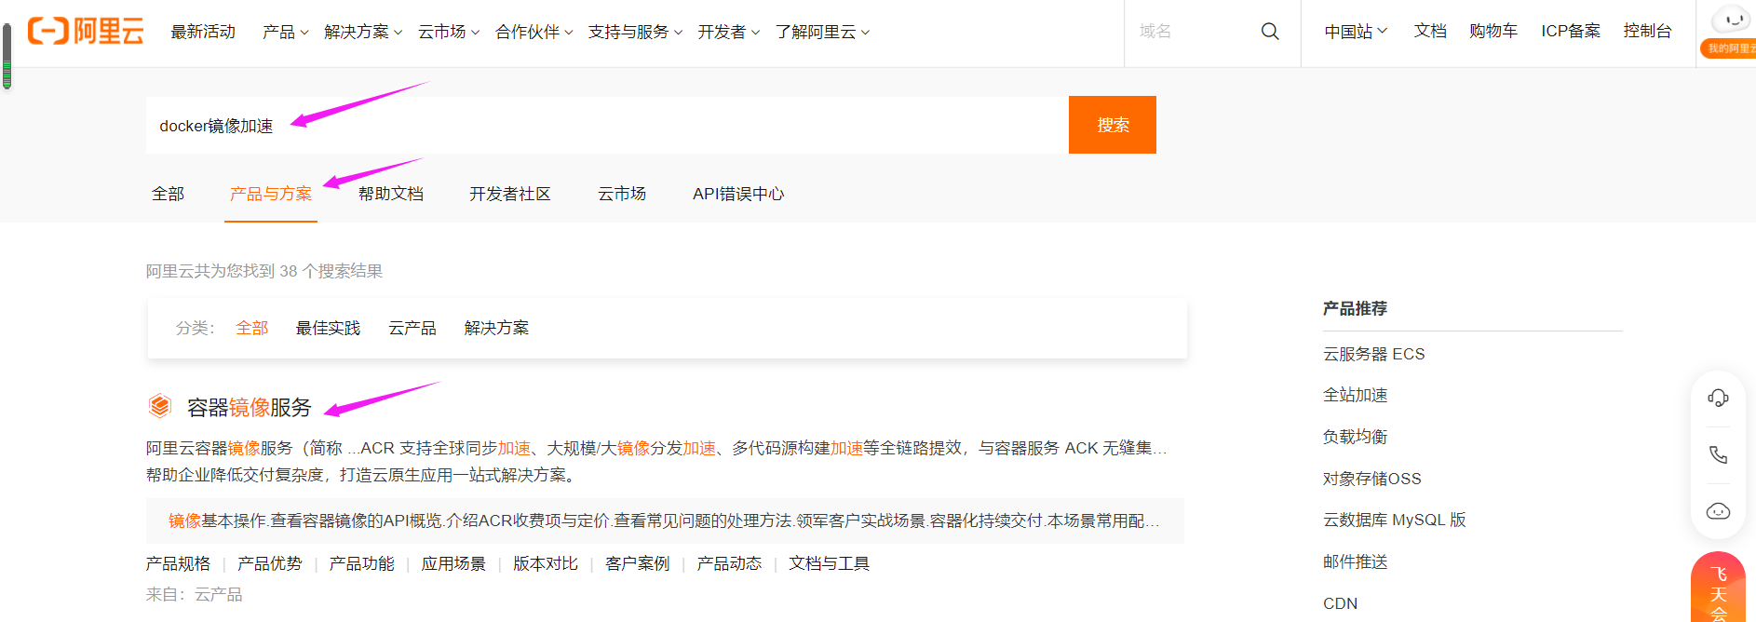
Task: Click the magnifier icon in domain search
Action: [x=1270, y=32]
